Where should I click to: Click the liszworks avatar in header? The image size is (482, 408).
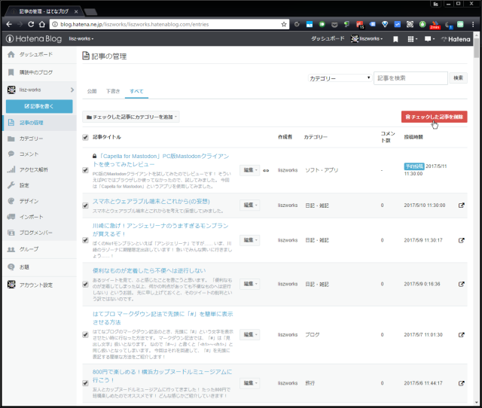pyautogui.click(x=355, y=38)
